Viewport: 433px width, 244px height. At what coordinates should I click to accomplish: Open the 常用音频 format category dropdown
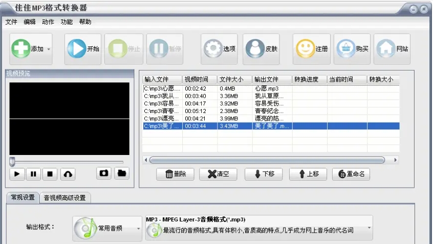[107, 228]
